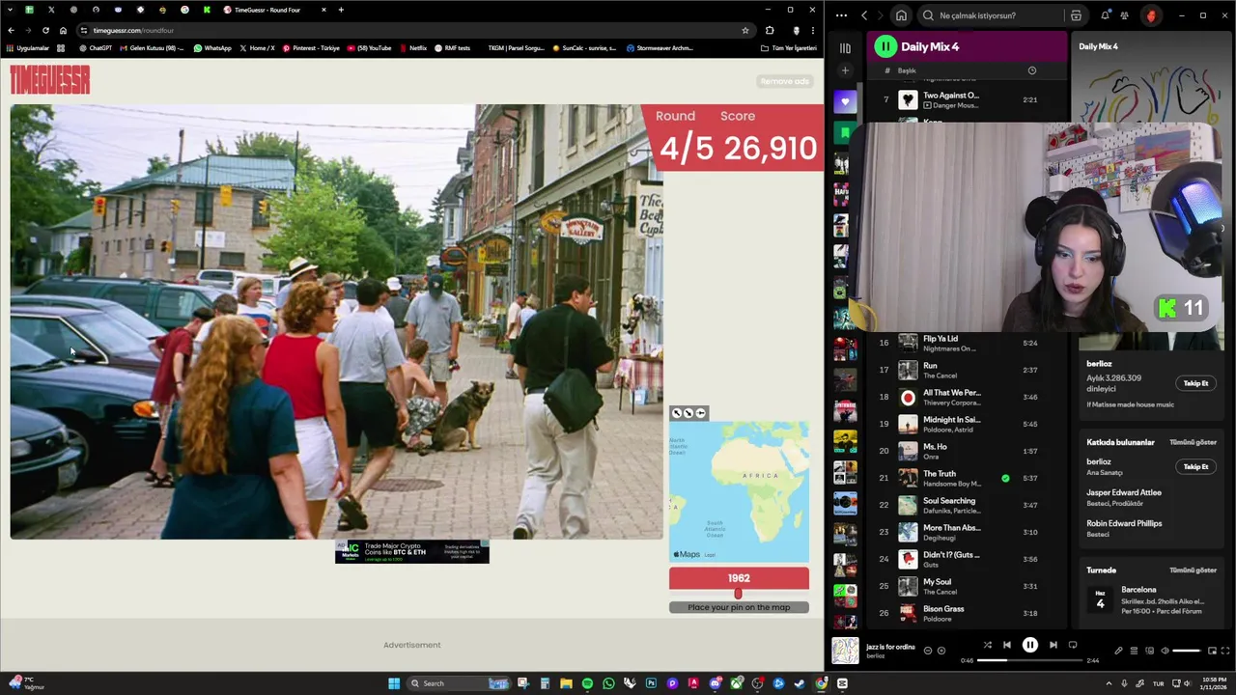The height and width of the screenshot is (695, 1236).
Task: Play track Soul Searching
Action: click(966, 505)
